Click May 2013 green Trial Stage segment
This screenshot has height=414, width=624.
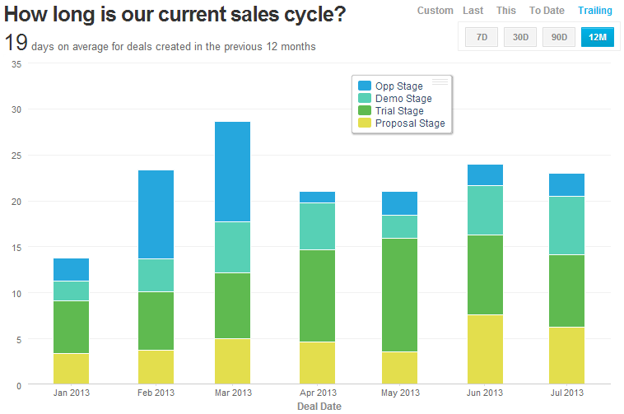tap(399, 295)
